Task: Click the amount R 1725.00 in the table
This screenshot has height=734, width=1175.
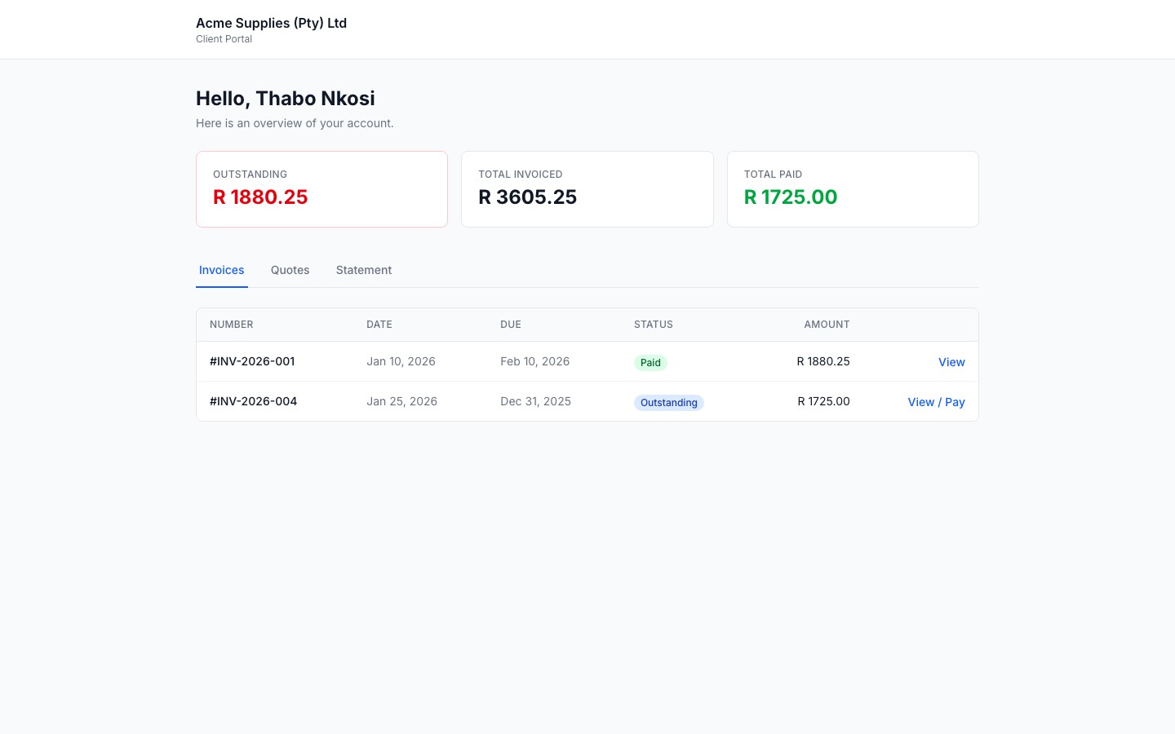Action: pos(823,400)
